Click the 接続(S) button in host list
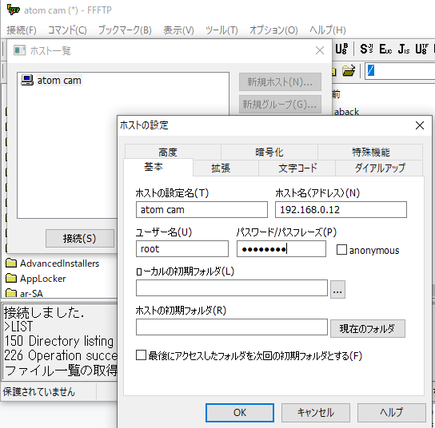This screenshot has width=435, height=428. 80,238
